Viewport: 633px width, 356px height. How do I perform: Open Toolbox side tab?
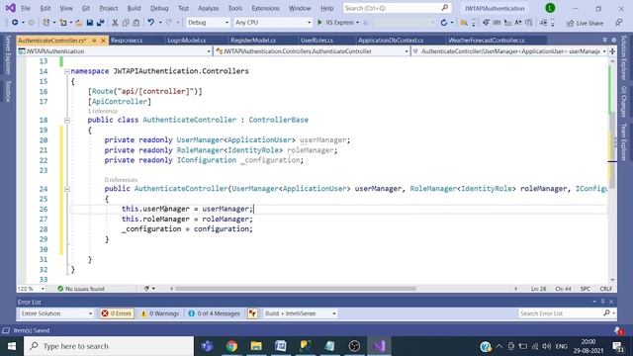pyautogui.click(x=8, y=91)
